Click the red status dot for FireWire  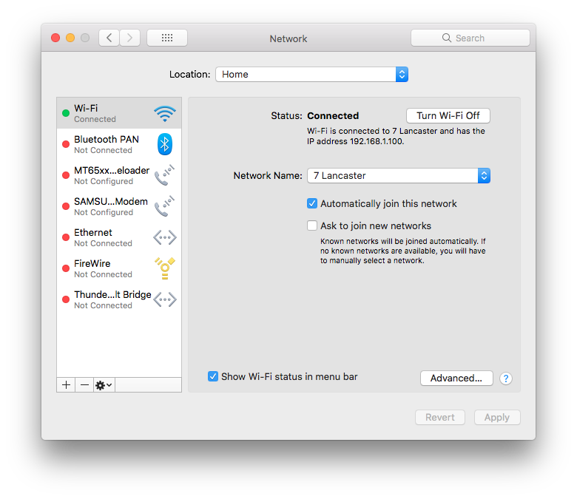coord(66,268)
